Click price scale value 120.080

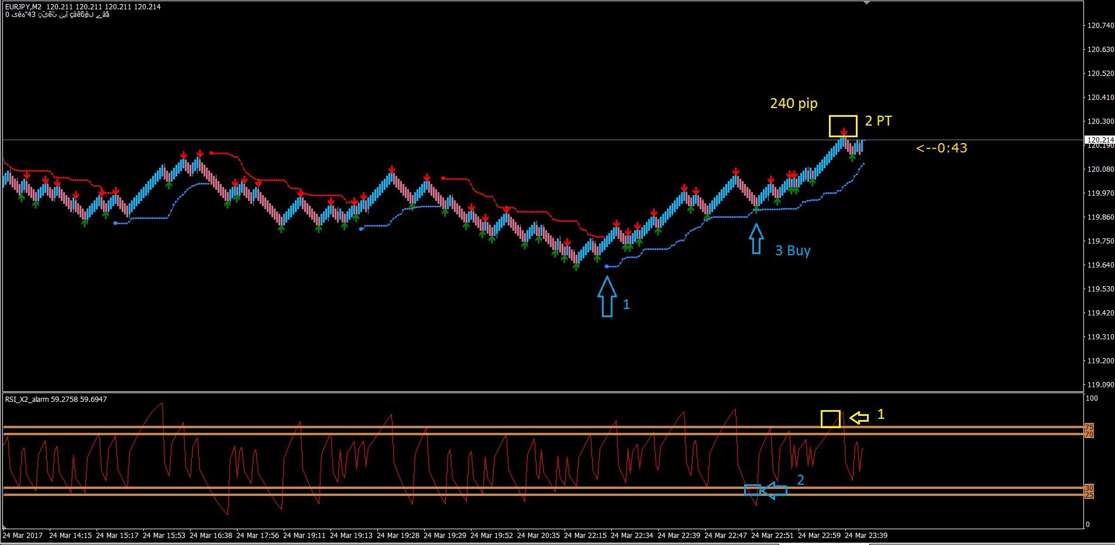point(1100,169)
